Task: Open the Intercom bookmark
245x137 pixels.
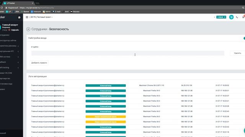Action: pyautogui.click(x=36, y=12)
